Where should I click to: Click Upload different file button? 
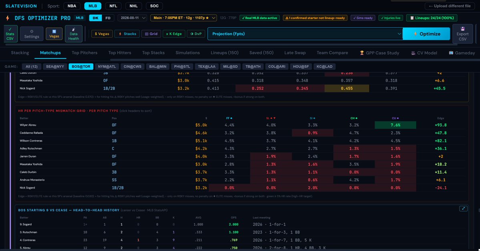[450, 6]
